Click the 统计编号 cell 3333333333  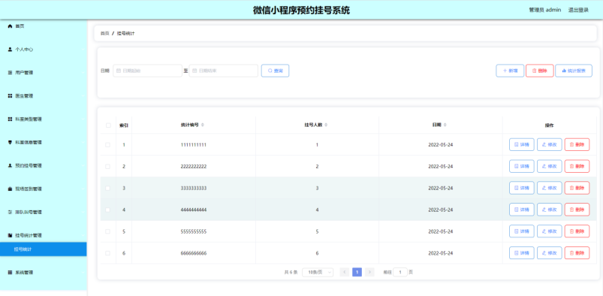(194, 189)
